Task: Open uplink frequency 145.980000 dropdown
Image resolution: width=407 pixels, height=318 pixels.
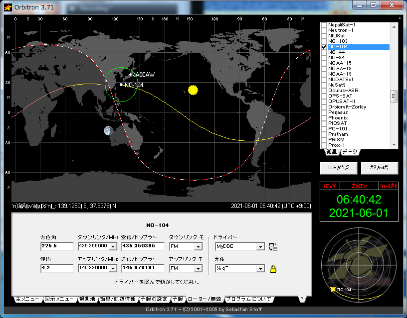Action: (113, 269)
